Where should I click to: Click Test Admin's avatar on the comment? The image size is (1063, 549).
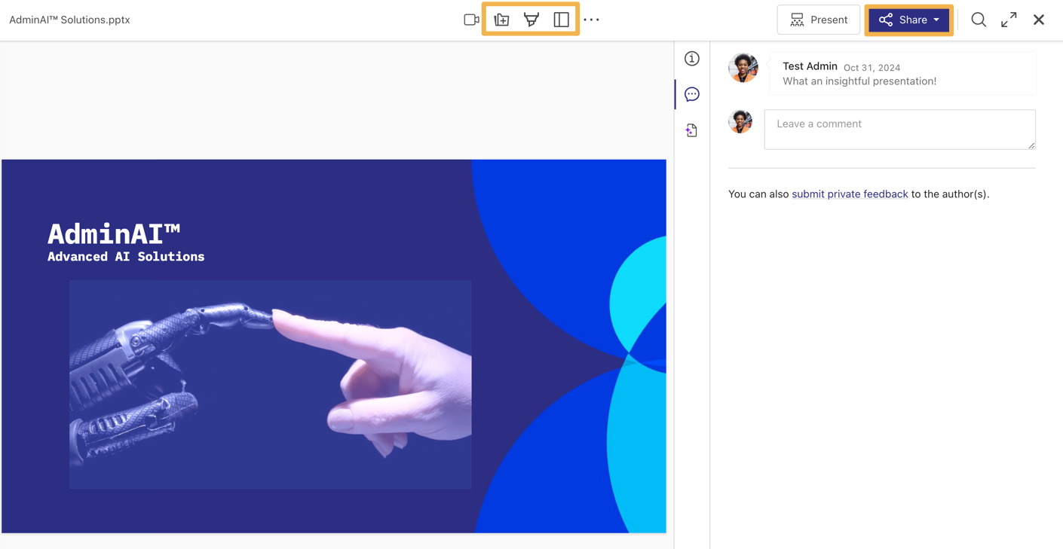pyautogui.click(x=743, y=68)
